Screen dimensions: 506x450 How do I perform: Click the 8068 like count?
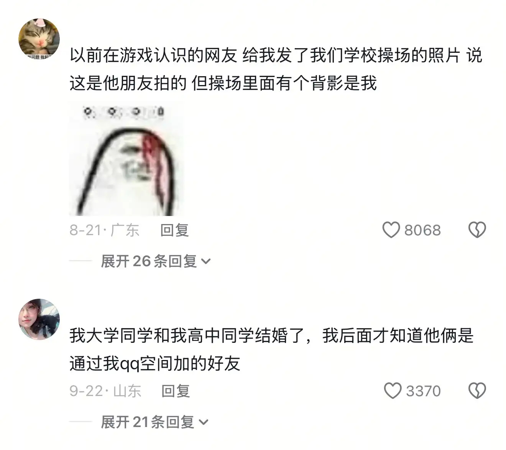[422, 230]
